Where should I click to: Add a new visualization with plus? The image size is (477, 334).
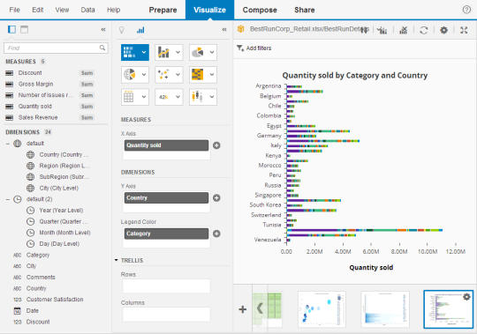242,309
